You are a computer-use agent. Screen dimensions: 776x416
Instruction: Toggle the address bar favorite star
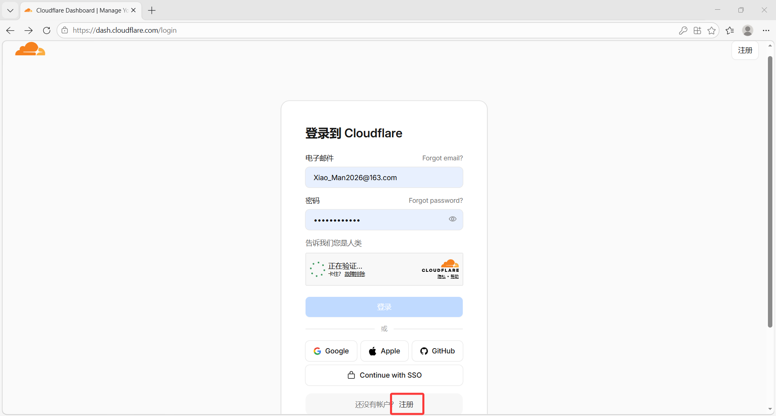712,30
